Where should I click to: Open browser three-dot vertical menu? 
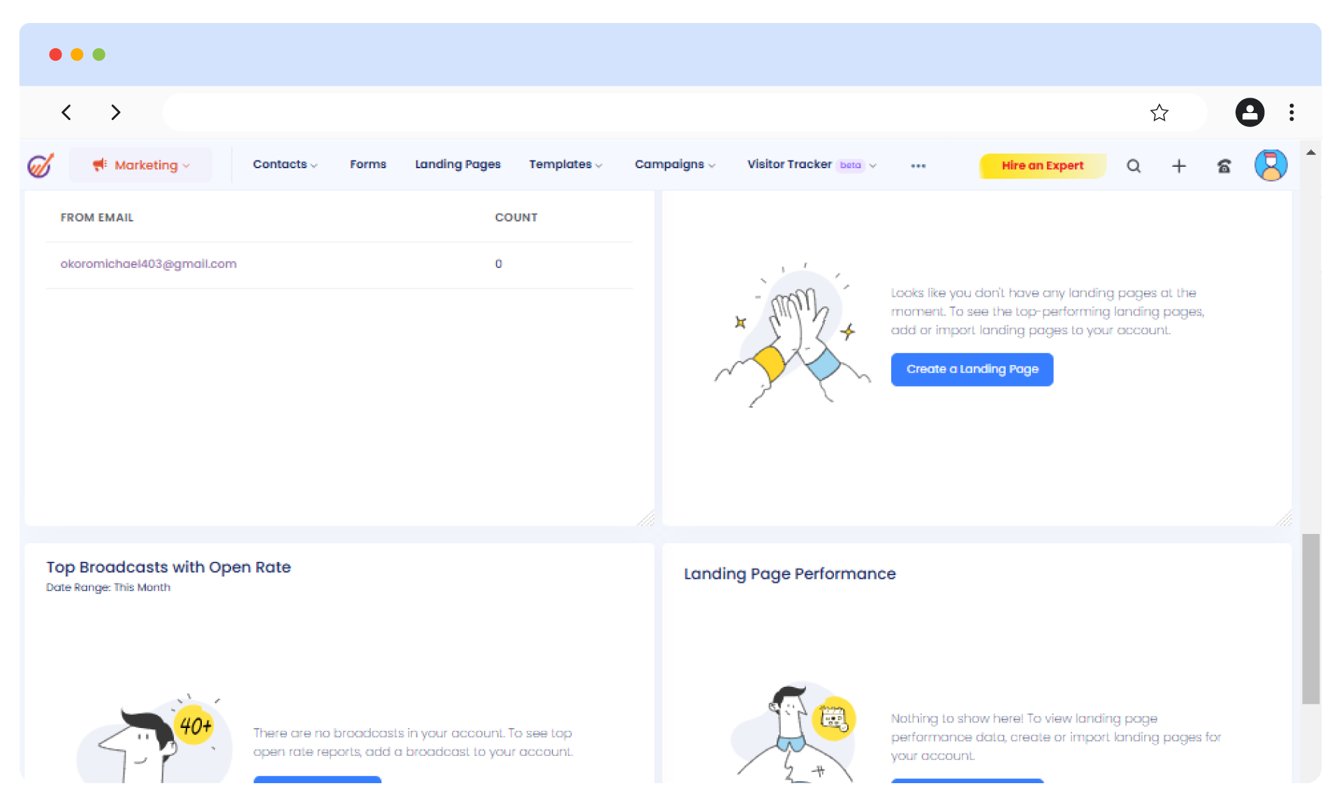[x=1291, y=112]
